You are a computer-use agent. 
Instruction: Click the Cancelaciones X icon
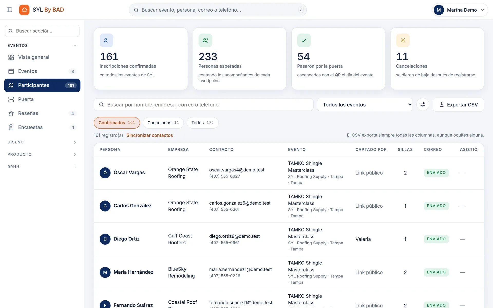[403, 40]
